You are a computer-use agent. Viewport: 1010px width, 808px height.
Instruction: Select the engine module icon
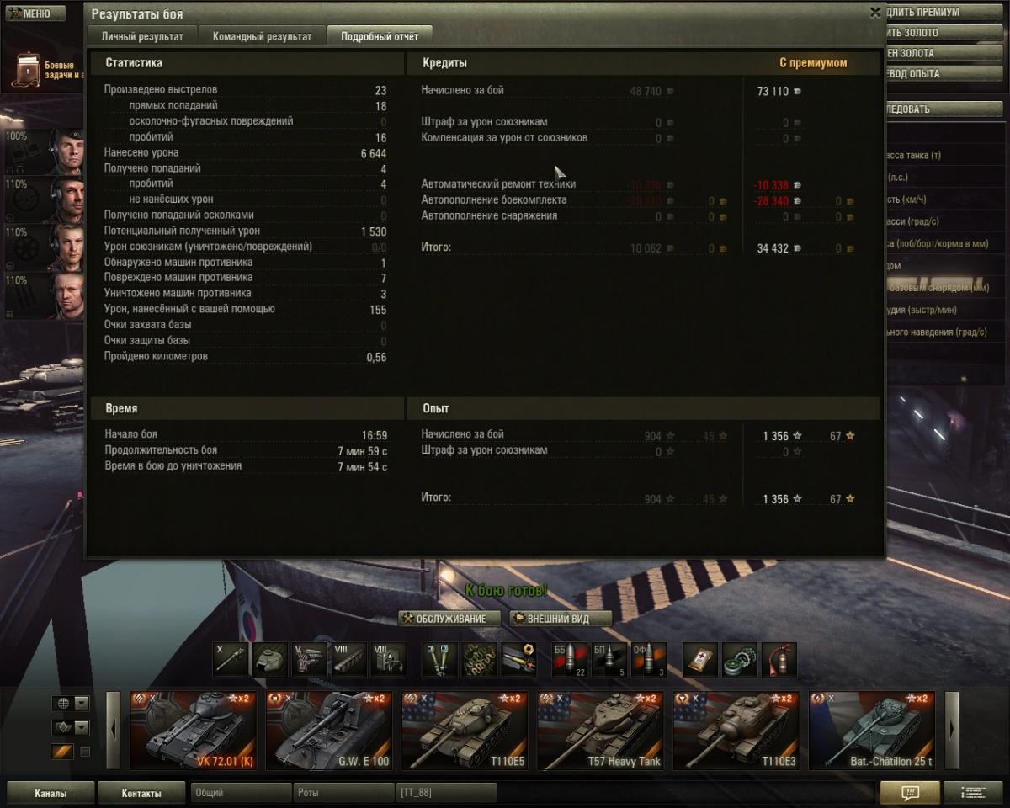pos(310,660)
